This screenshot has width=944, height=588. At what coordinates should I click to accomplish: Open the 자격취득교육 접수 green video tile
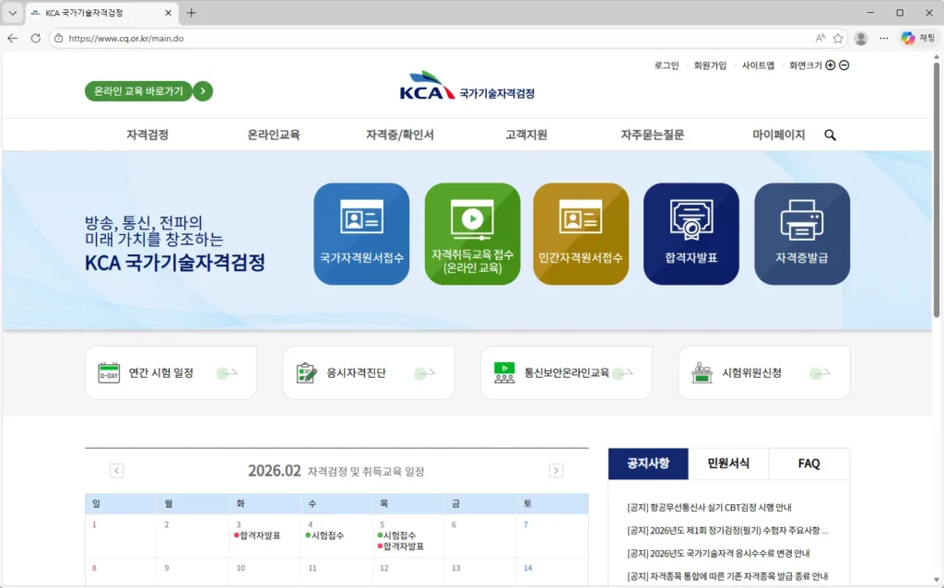[472, 233]
